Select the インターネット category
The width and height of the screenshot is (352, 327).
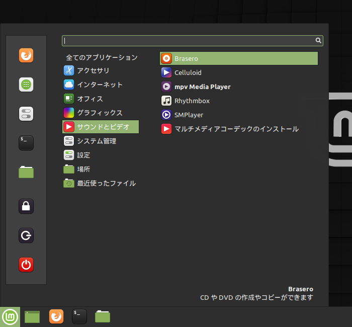coord(101,85)
